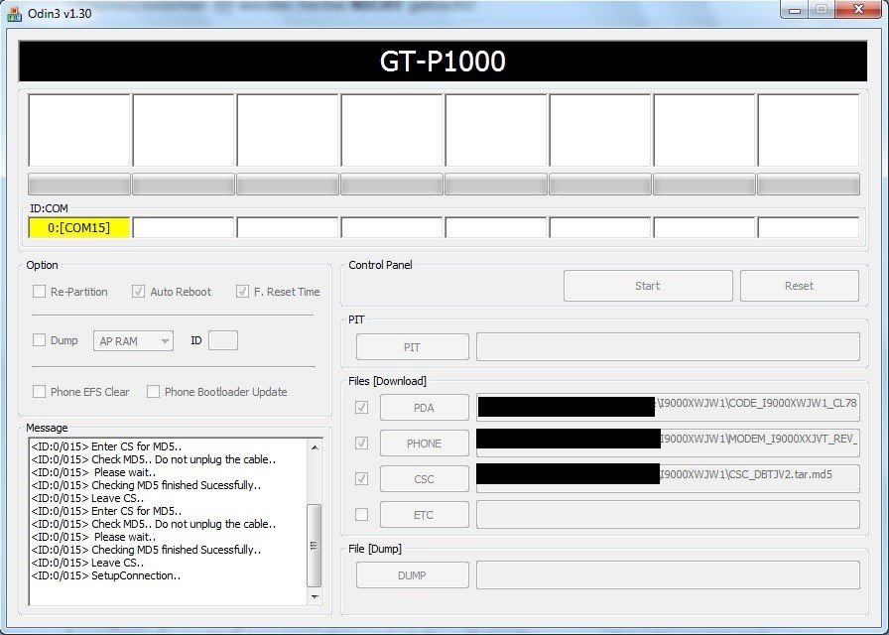
Task: Click the CSC file button
Action: pos(424,478)
